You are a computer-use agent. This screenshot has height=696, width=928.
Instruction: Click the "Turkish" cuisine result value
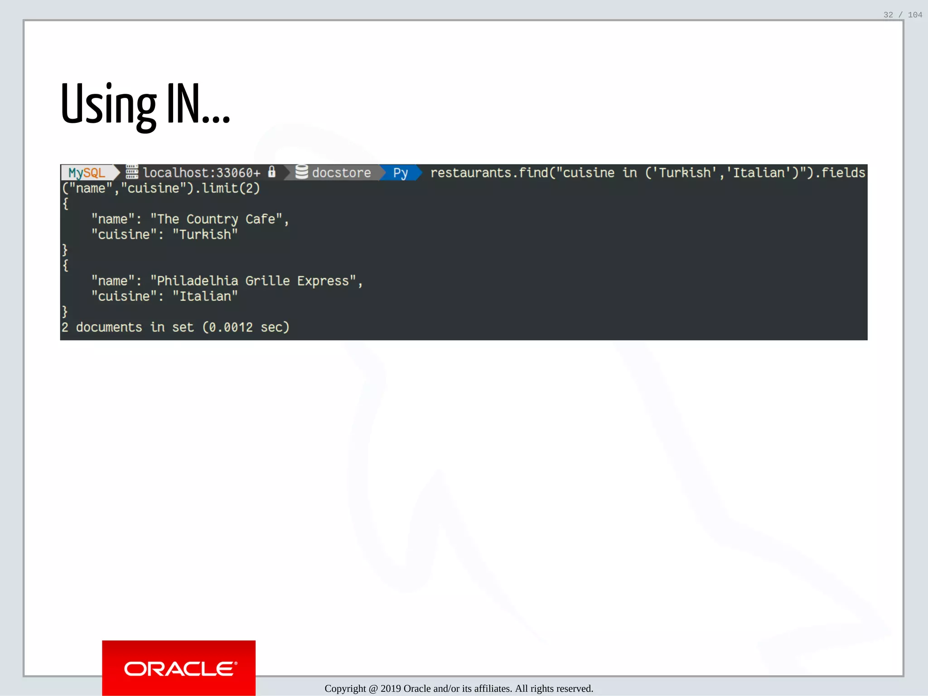coord(205,235)
